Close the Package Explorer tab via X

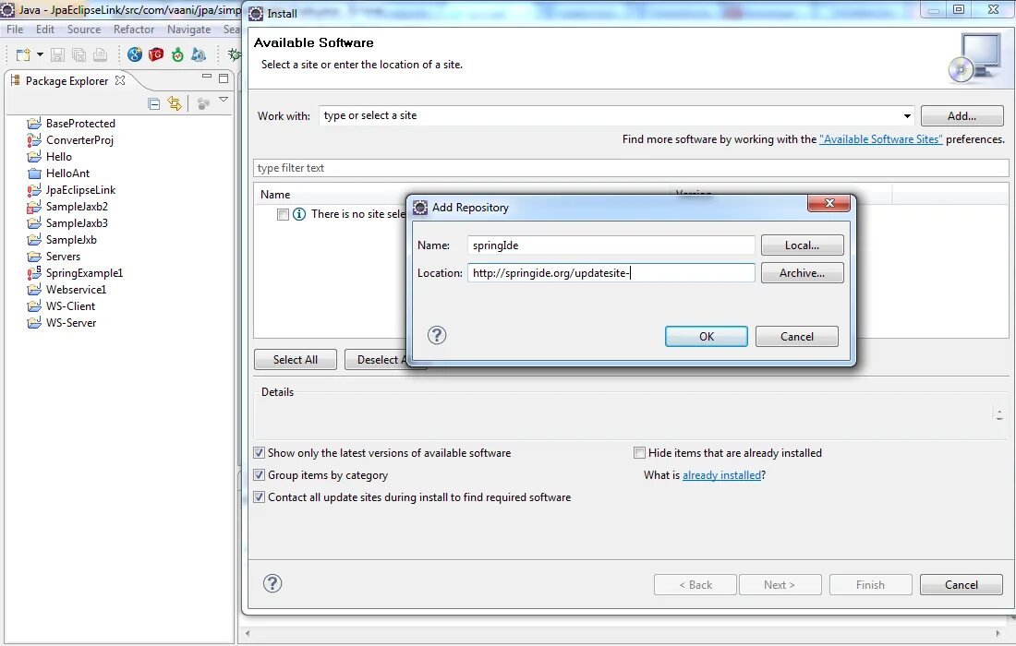(120, 80)
